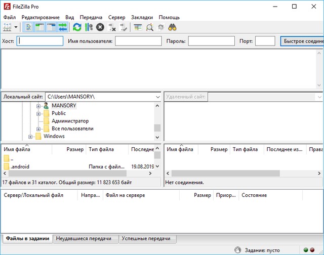Click the cancel current operation icon
Screen dimensions: 324x255
click(100, 27)
